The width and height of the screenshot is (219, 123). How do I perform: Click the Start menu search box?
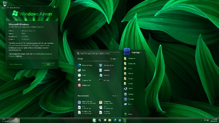click(x=98, y=54)
